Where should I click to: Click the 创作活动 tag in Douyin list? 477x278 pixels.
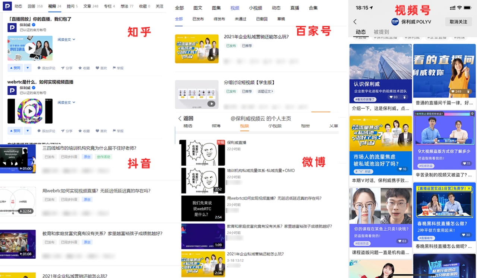click(103, 157)
